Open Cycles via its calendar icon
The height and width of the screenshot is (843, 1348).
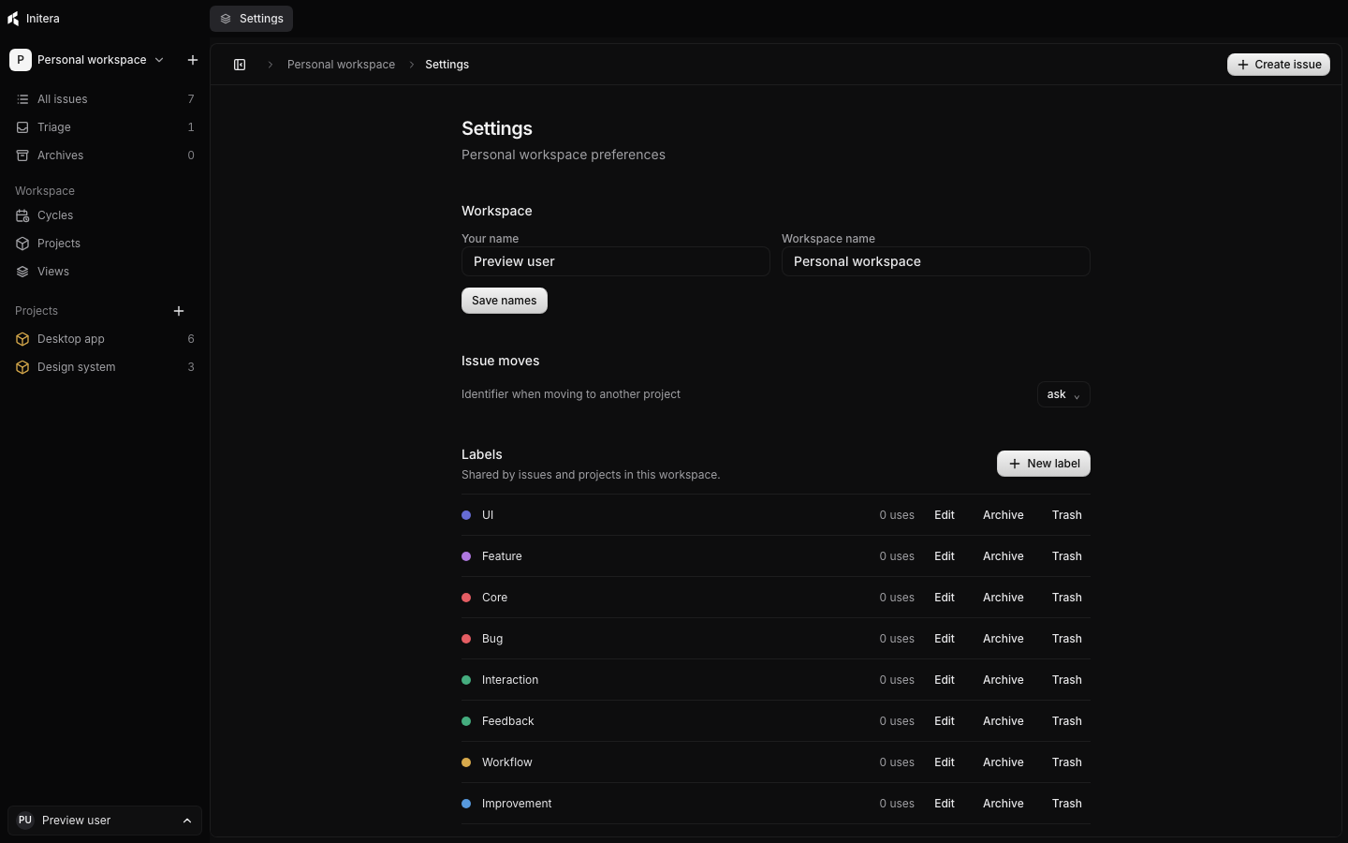(22, 215)
